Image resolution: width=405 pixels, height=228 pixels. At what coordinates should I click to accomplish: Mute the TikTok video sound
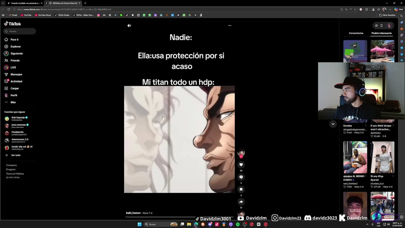coord(129,26)
